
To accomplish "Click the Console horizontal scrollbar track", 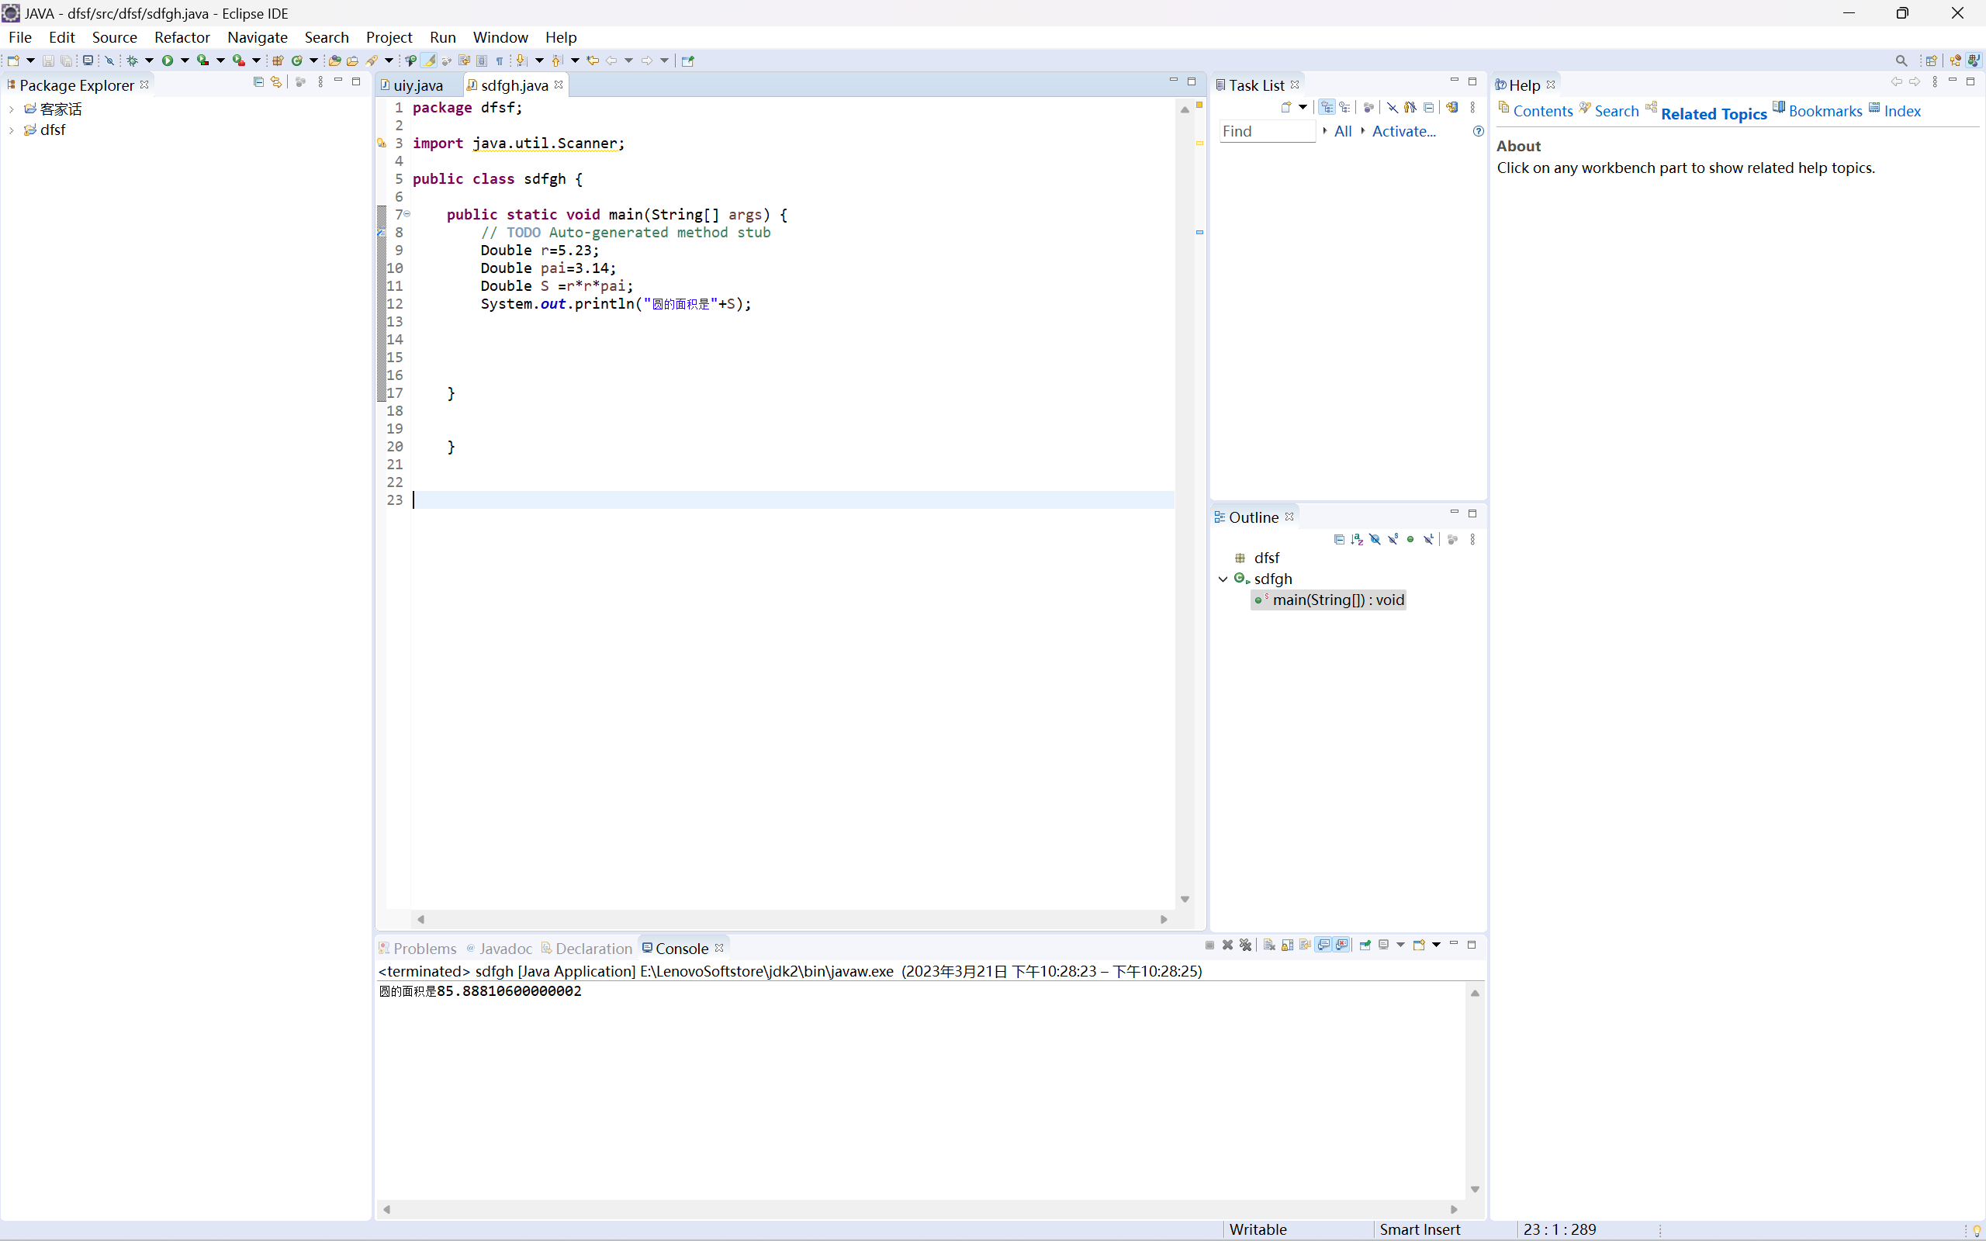I will 919,1209.
